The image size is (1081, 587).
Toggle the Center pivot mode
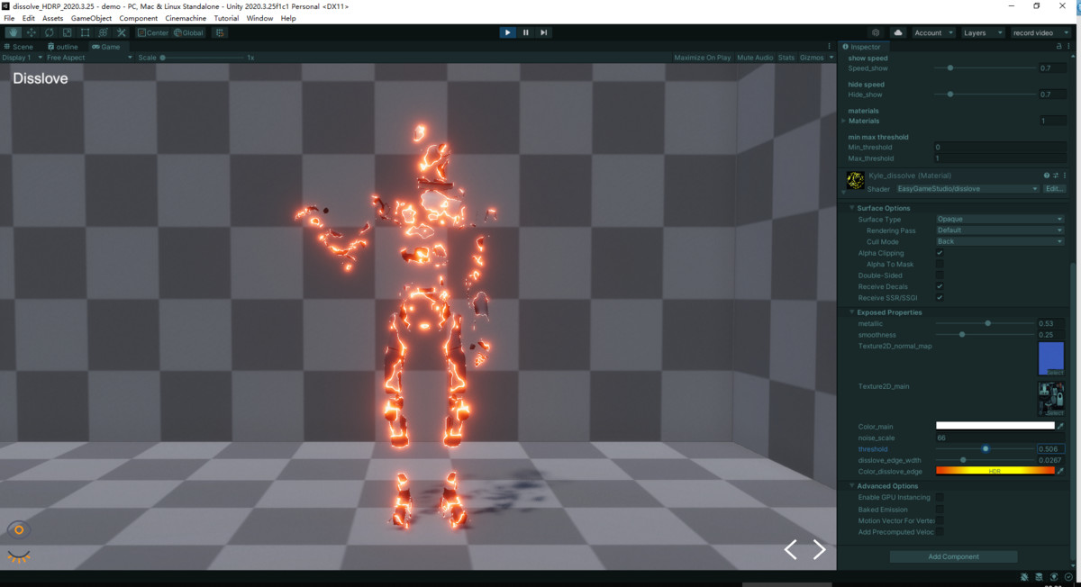point(151,32)
